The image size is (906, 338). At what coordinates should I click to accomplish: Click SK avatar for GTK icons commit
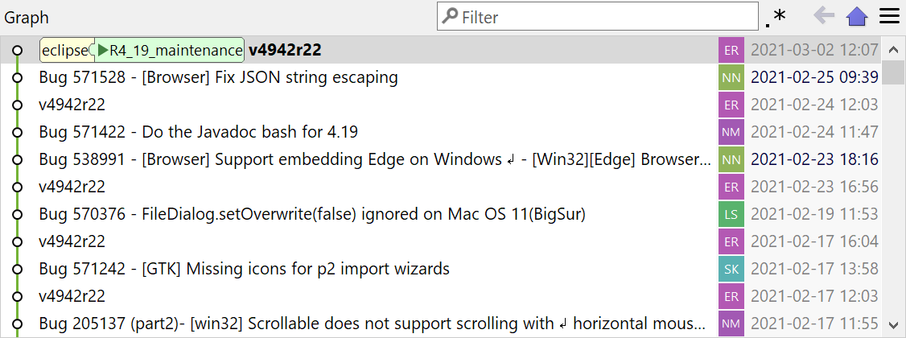(x=731, y=269)
